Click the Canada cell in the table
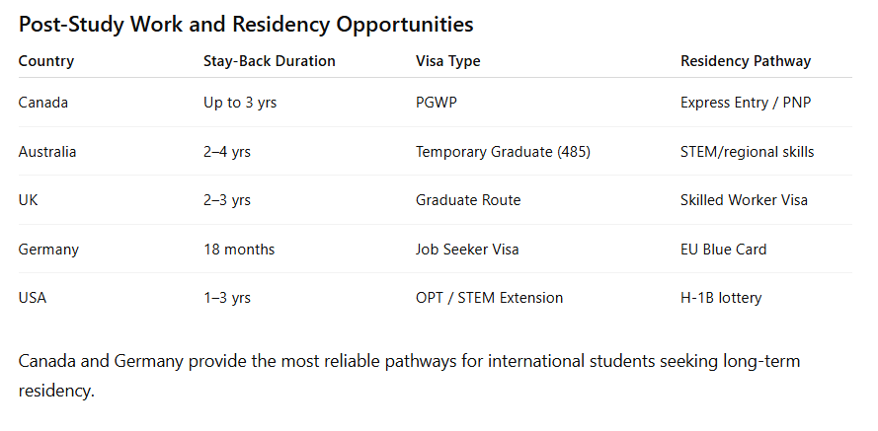878x431 pixels. coord(43,102)
